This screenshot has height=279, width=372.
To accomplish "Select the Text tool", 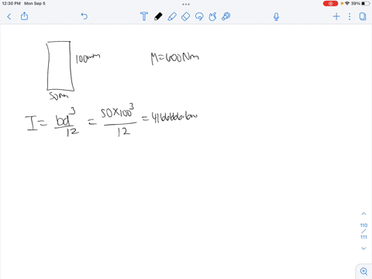I will coord(144,16).
